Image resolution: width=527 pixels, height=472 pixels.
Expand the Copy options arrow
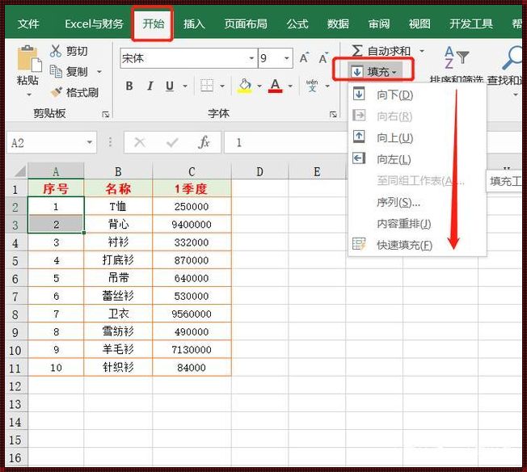point(99,72)
